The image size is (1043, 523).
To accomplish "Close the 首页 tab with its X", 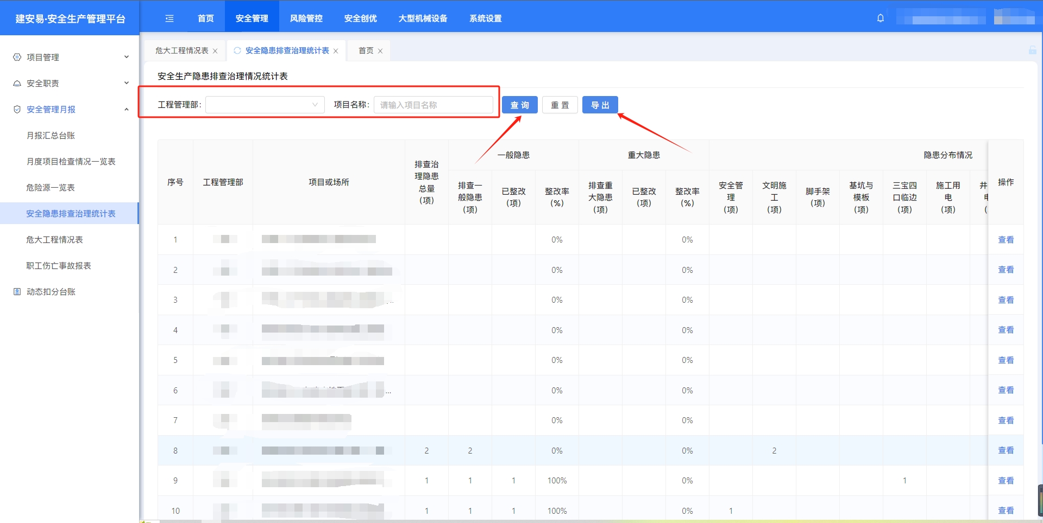I will pos(380,51).
